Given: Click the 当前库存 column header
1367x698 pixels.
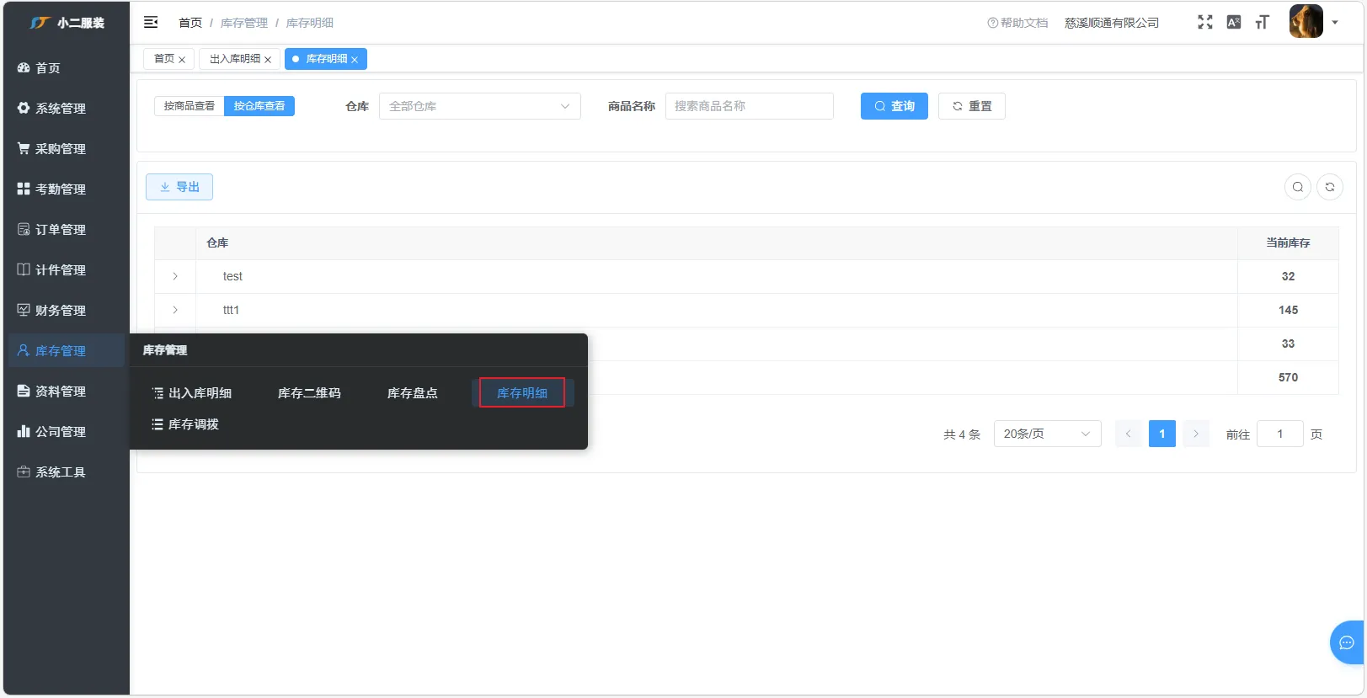Looking at the screenshot, I should tap(1288, 242).
